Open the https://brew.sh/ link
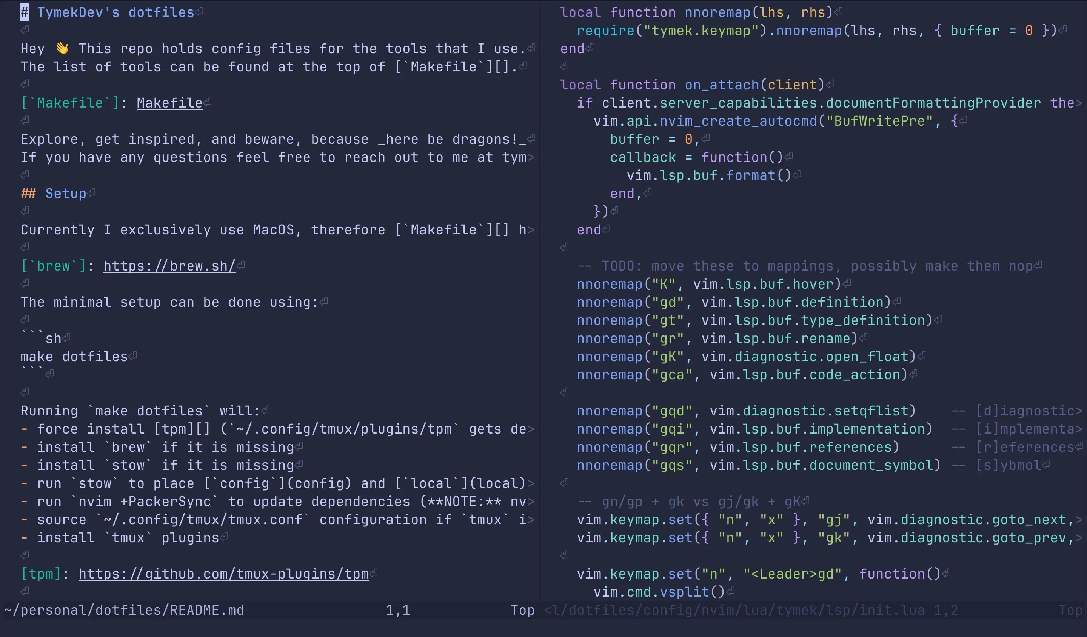Image resolution: width=1087 pixels, height=637 pixels. click(x=169, y=266)
